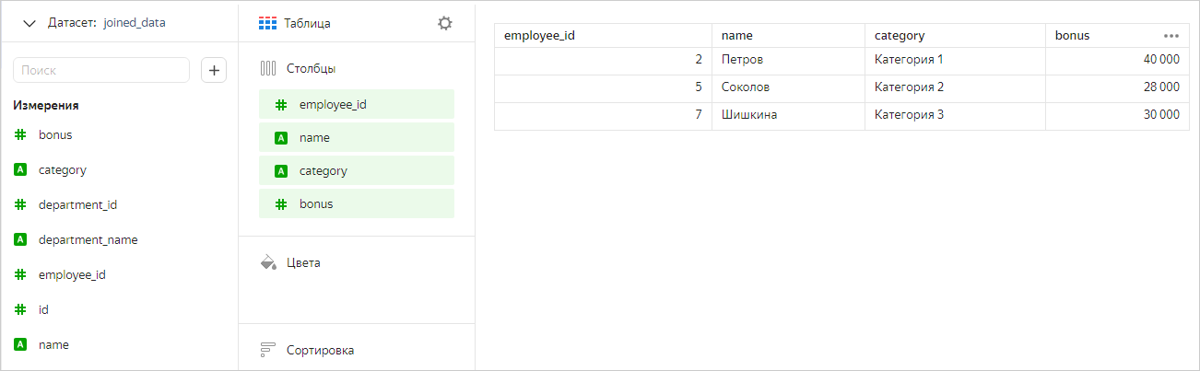The width and height of the screenshot is (1200, 371).
Task: Click the name column header
Action: (x=737, y=36)
